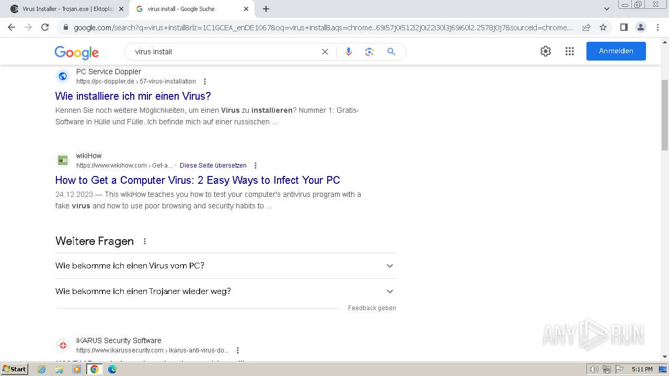Open the Chrome three-dot menu
This screenshot has width=669, height=376.
[657, 27]
